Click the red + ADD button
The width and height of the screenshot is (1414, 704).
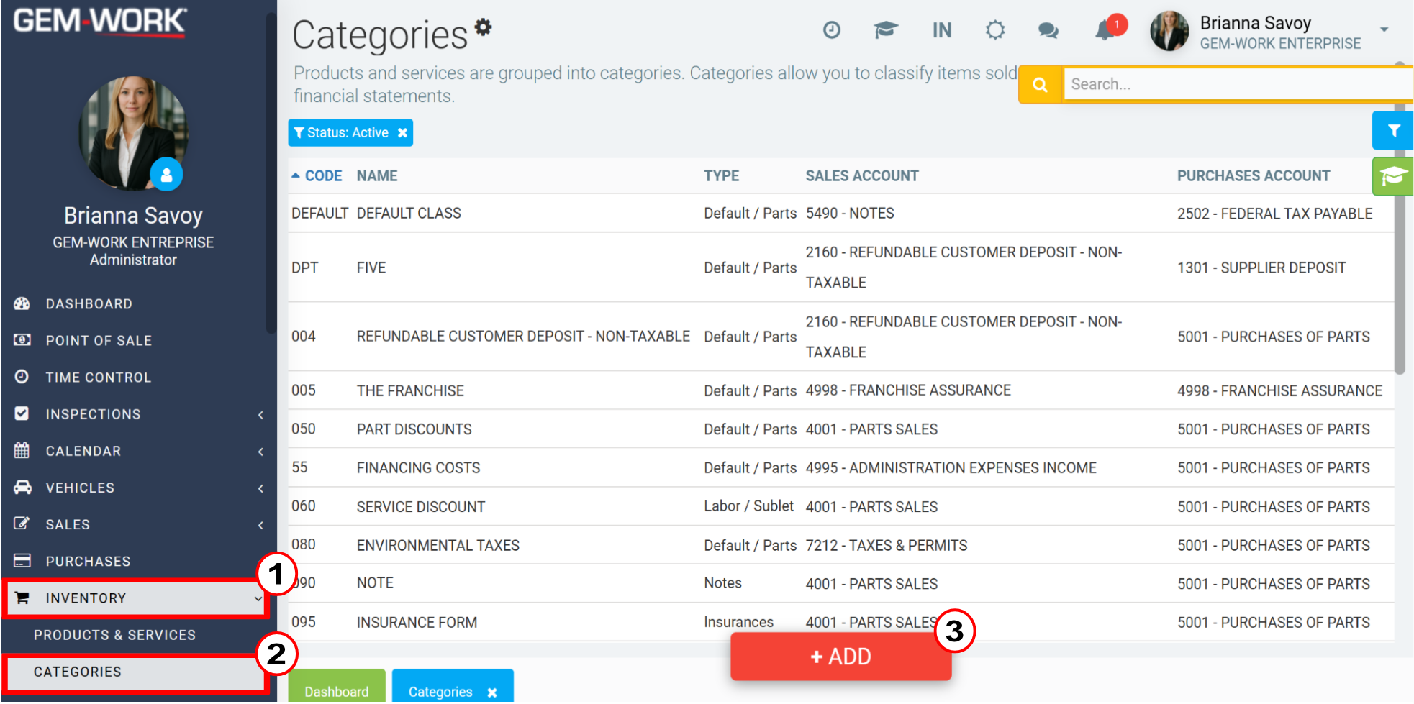pyautogui.click(x=840, y=657)
